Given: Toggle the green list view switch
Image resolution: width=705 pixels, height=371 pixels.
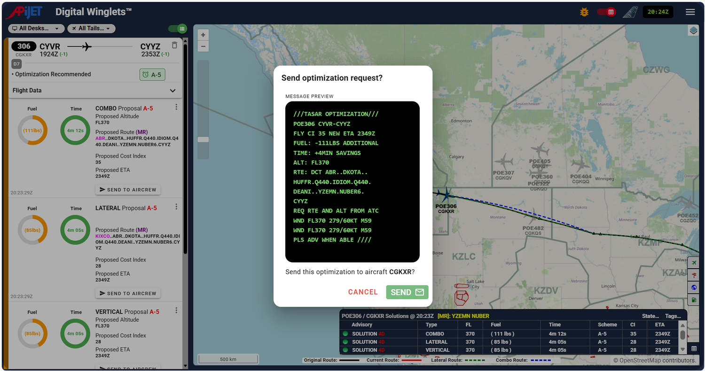Looking at the screenshot, I should coord(178,29).
